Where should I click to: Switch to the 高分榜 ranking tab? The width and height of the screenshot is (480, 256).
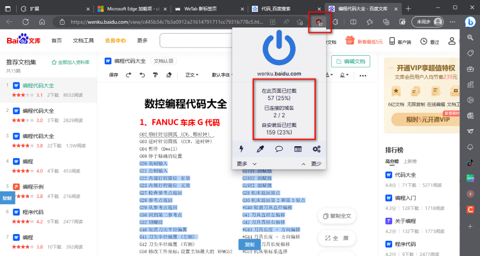(x=392, y=162)
